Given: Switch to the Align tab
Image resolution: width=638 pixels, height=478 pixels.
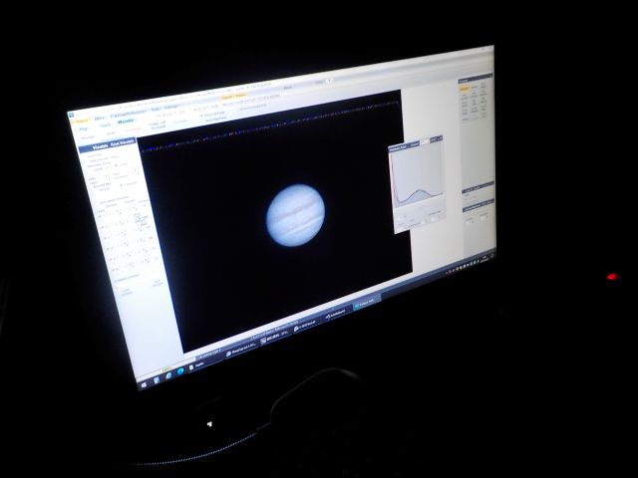Looking at the screenshot, I should pos(85,129).
